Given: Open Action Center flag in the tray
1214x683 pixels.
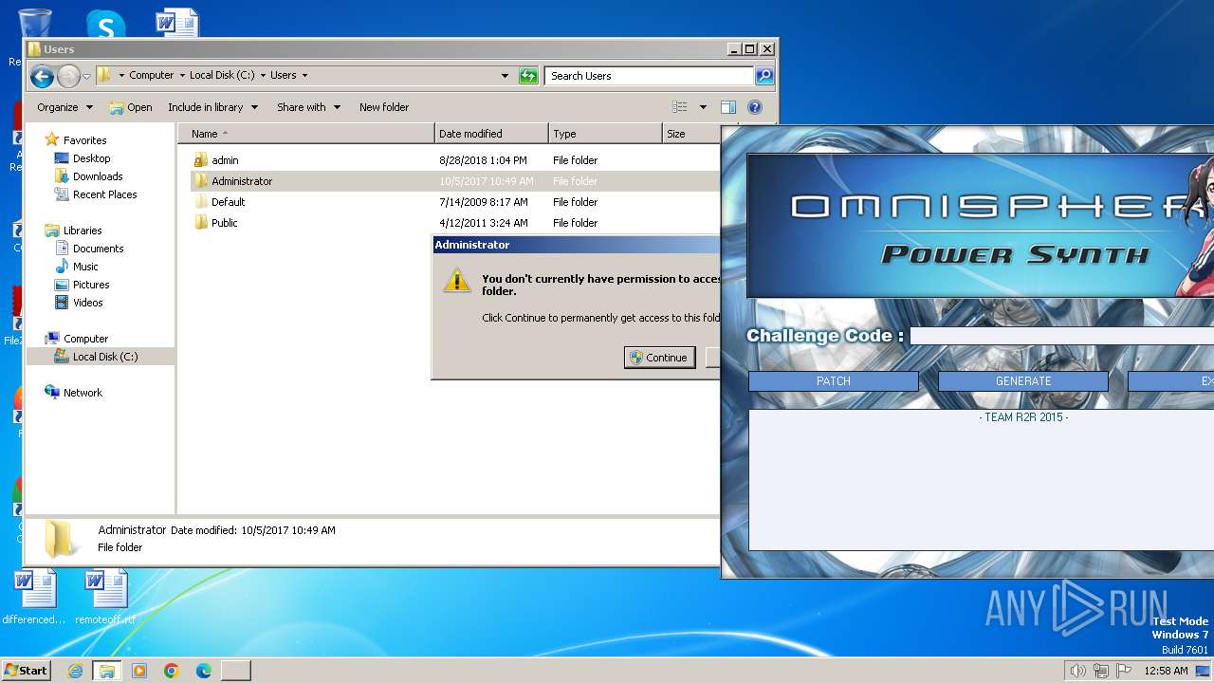Looking at the screenshot, I should (1124, 671).
